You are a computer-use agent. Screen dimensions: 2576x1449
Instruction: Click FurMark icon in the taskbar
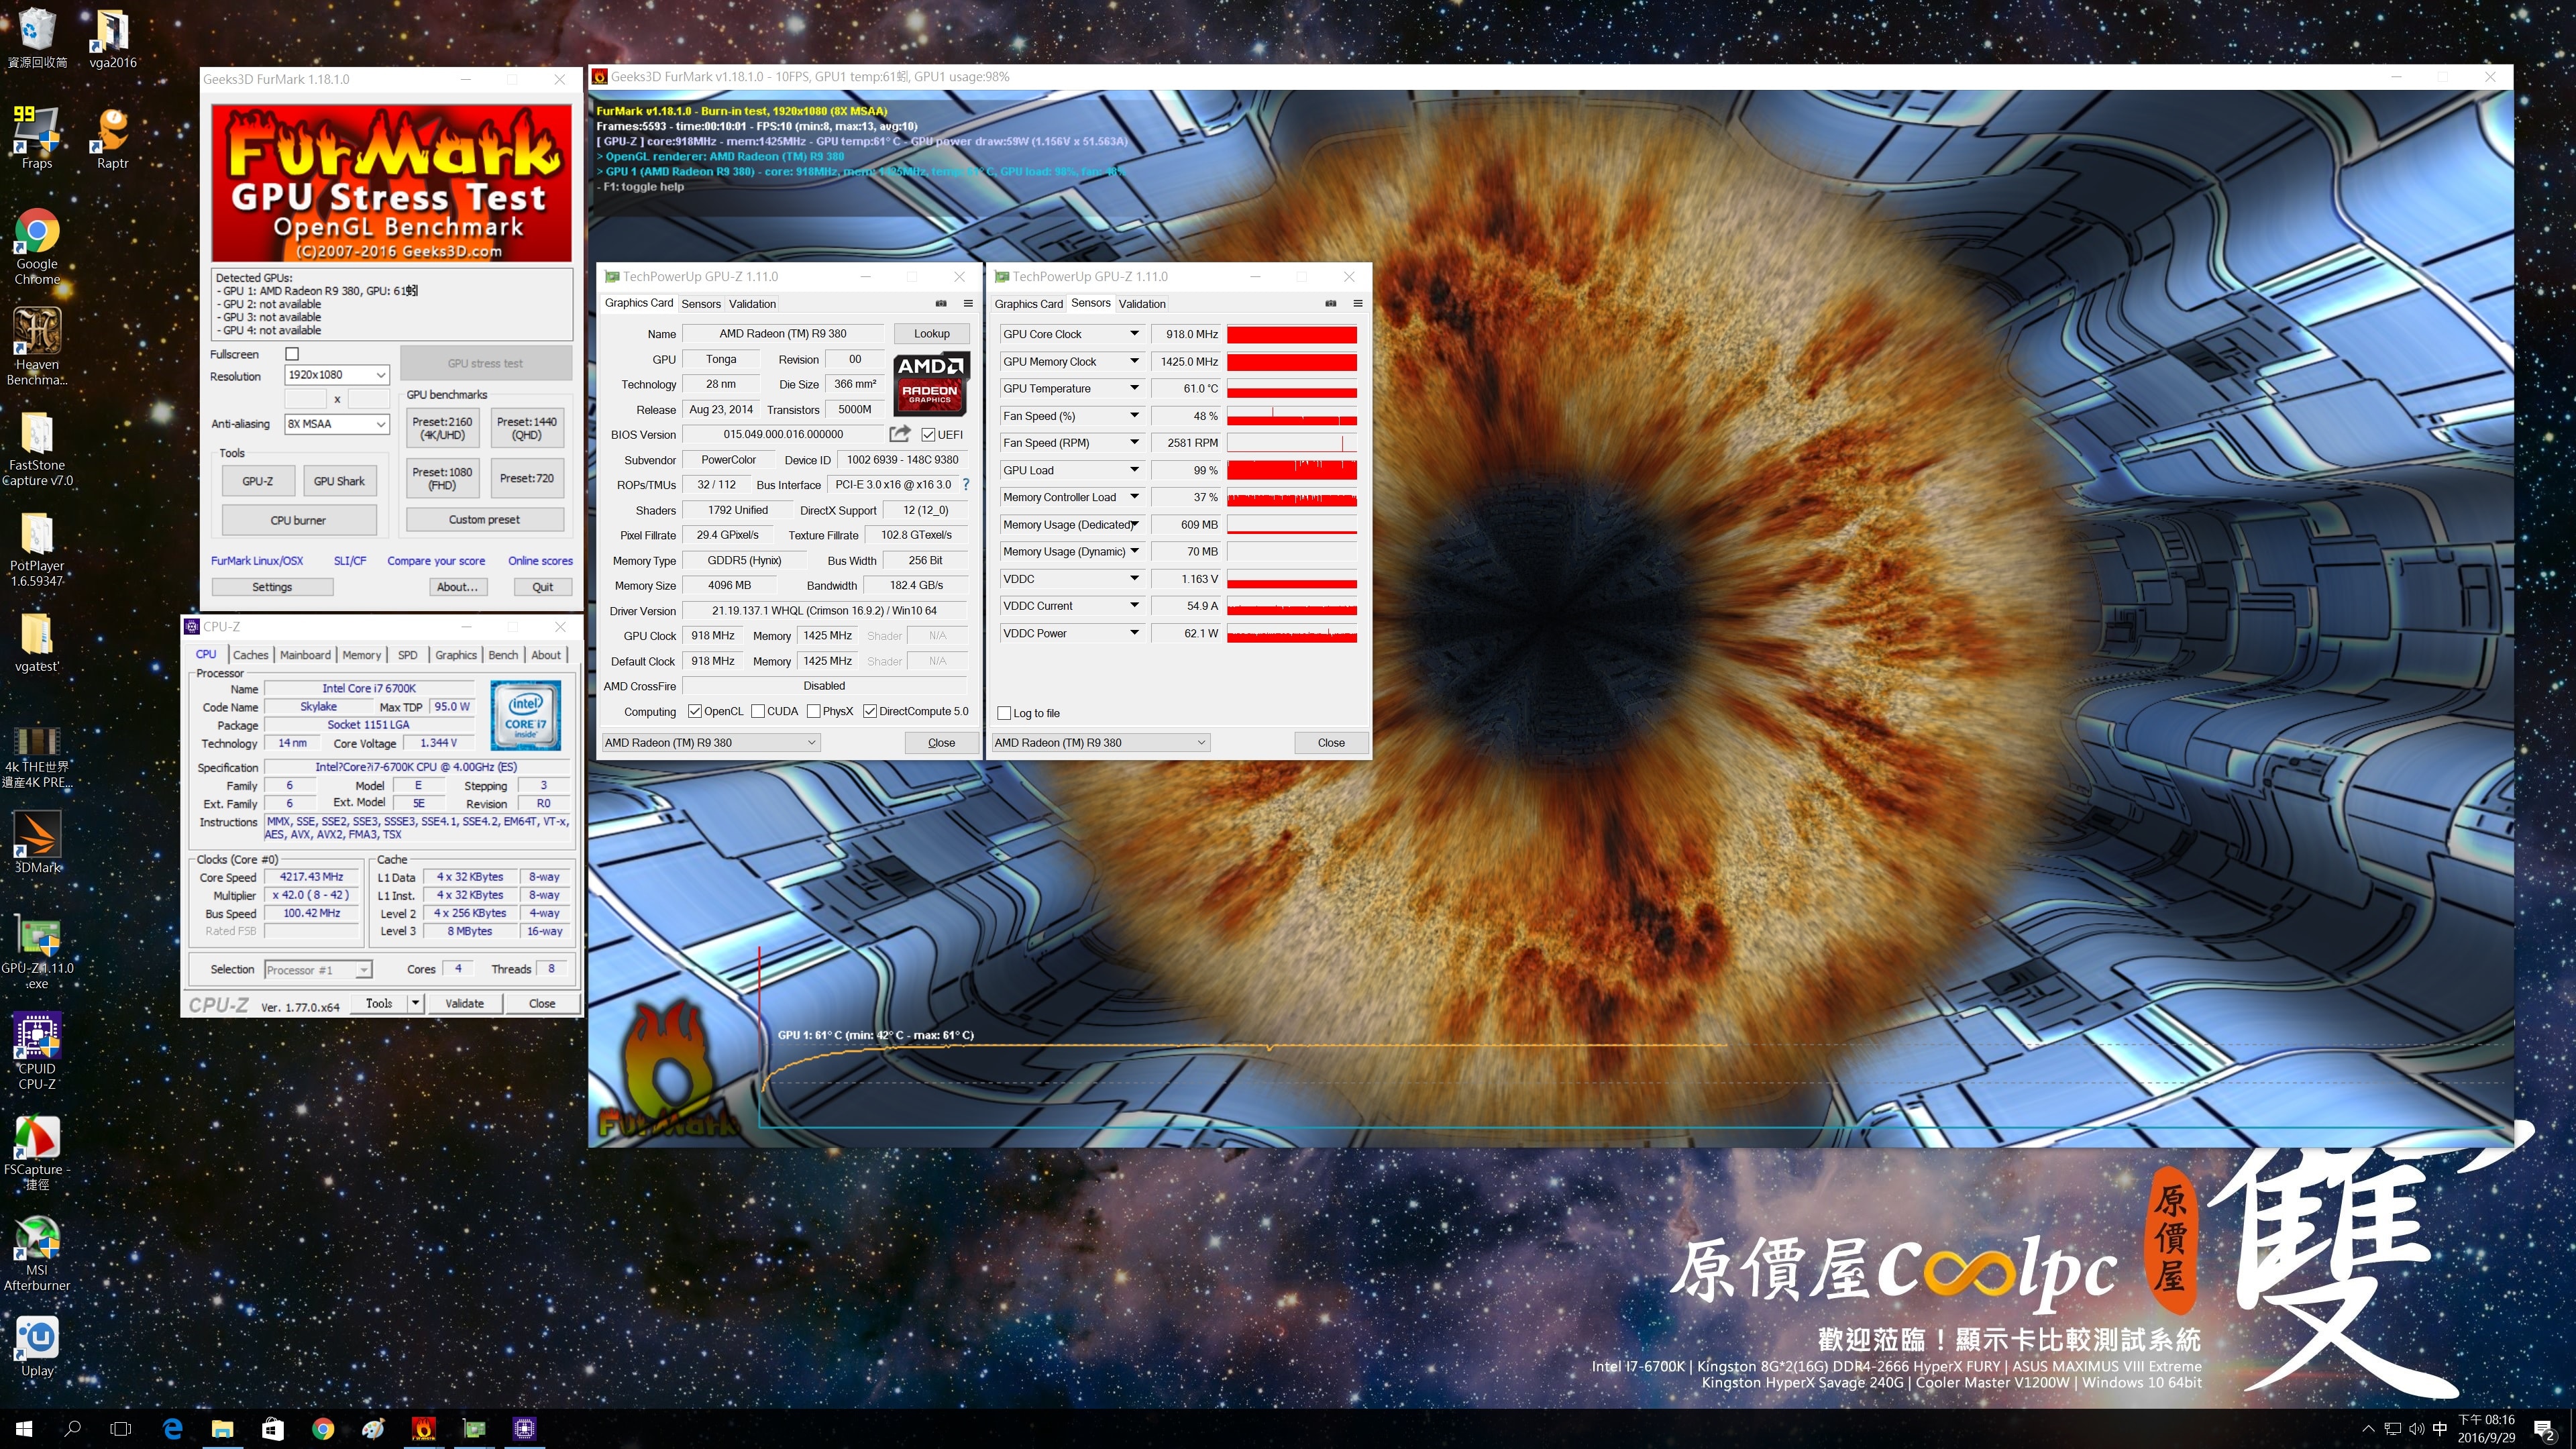[423, 1428]
